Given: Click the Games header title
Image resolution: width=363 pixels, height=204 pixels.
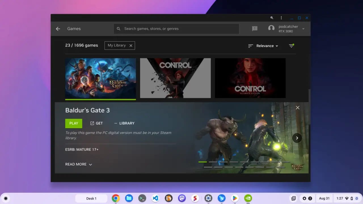Looking at the screenshot, I should [74, 29].
